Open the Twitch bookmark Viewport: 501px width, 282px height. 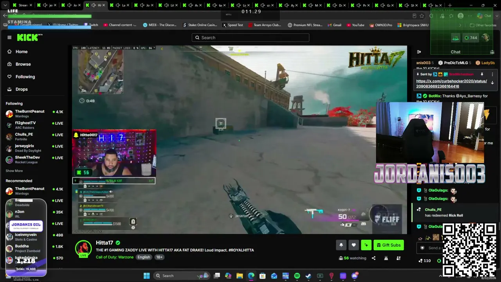coord(91,25)
